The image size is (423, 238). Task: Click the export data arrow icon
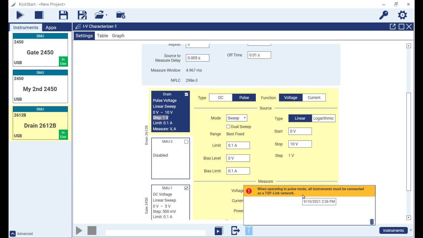click(x=235, y=230)
